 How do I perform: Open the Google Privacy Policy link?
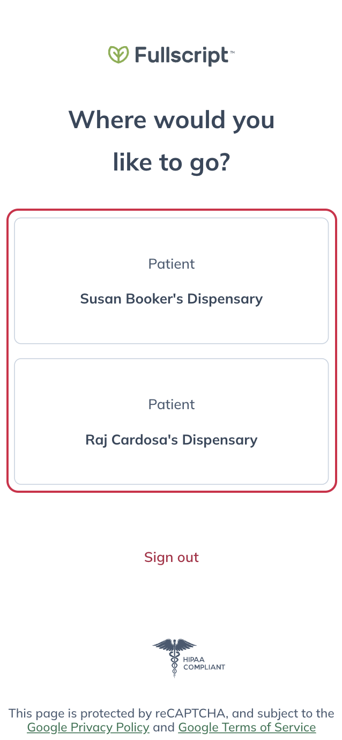(x=88, y=728)
